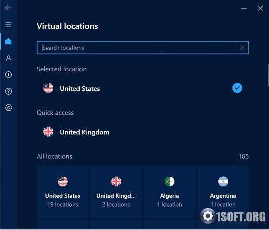This screenshot has width=269, height=230.
Task: Click the Algeria flag icon
Action: tap(170, 181)
